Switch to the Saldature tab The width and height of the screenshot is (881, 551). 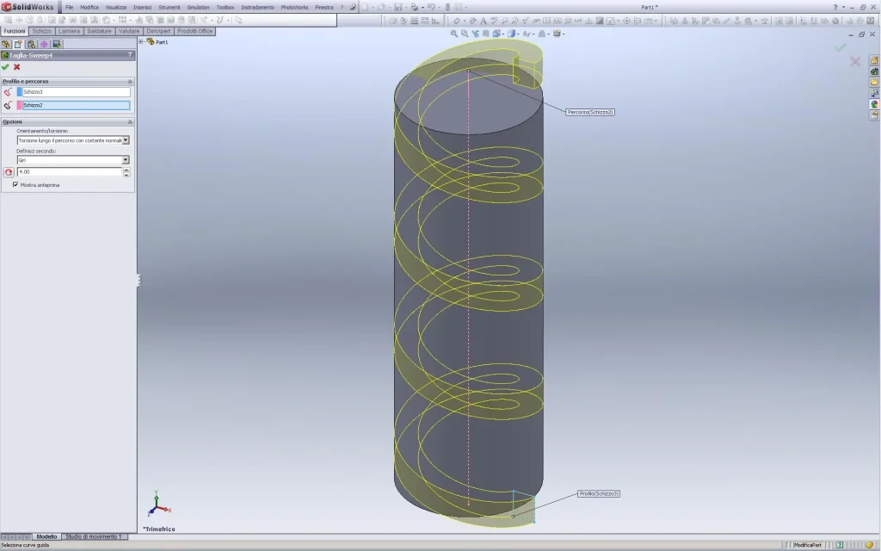point(99,32)
